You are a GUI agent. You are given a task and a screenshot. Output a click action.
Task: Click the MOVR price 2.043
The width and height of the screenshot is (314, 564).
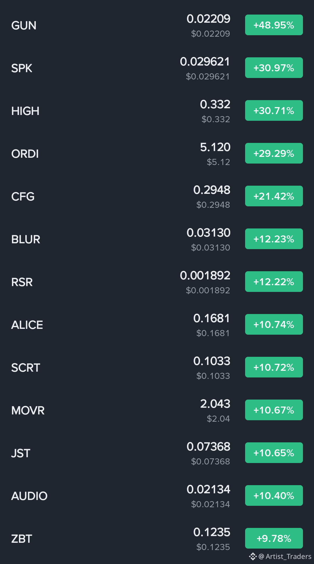point(215,404)
